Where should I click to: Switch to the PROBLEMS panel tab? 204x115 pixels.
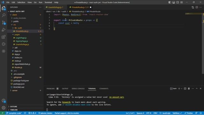[50, 88]
